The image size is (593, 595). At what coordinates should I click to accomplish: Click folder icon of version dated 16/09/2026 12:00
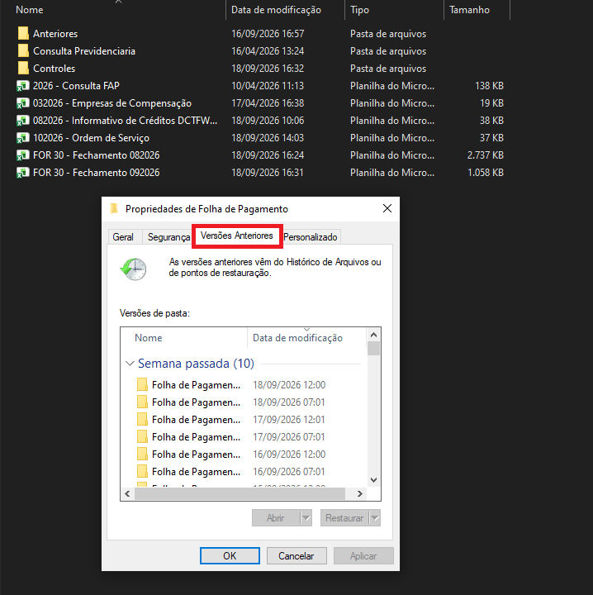[x=142, y=454]
